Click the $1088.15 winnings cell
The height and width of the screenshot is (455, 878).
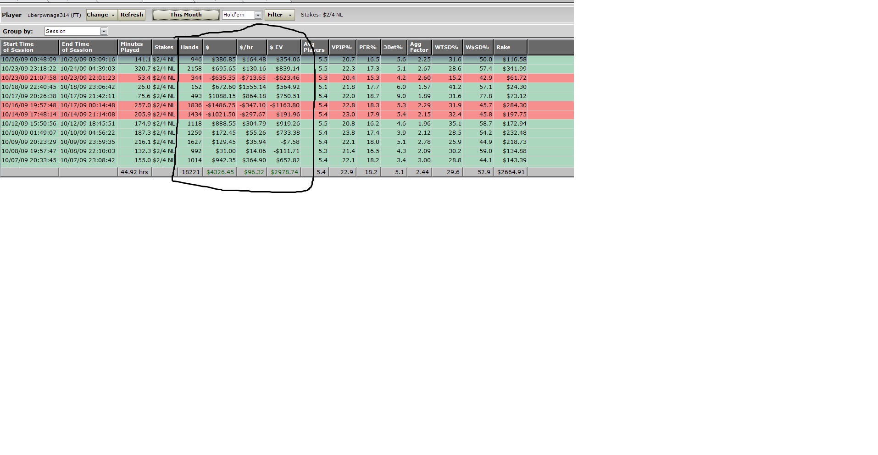219,96
